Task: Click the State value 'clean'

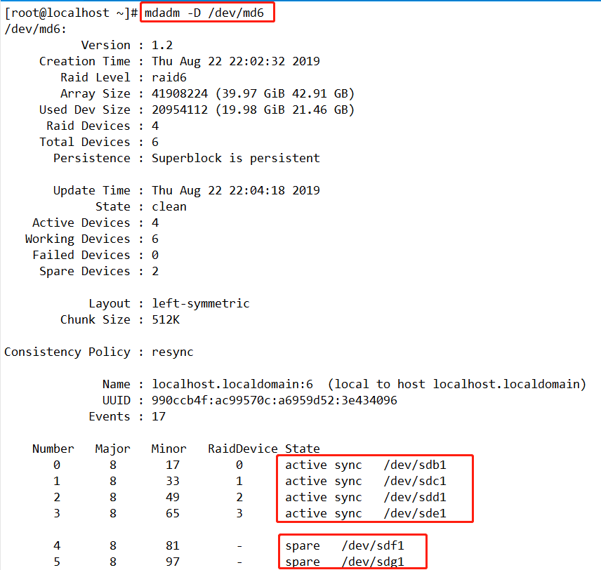Action: coord(169,206)
